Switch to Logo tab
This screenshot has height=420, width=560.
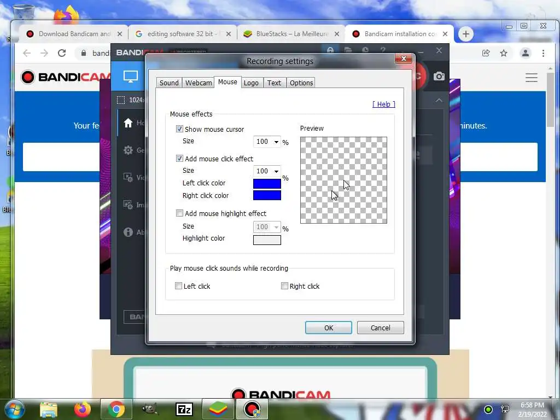[251, 83]
